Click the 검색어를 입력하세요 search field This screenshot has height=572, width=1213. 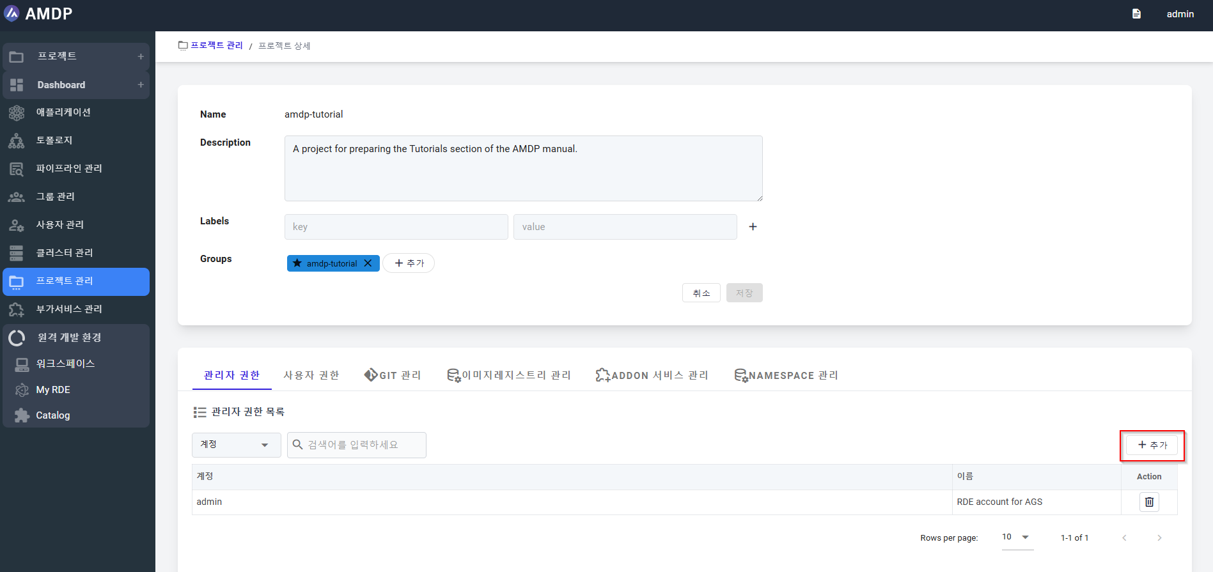pos(357,445)
